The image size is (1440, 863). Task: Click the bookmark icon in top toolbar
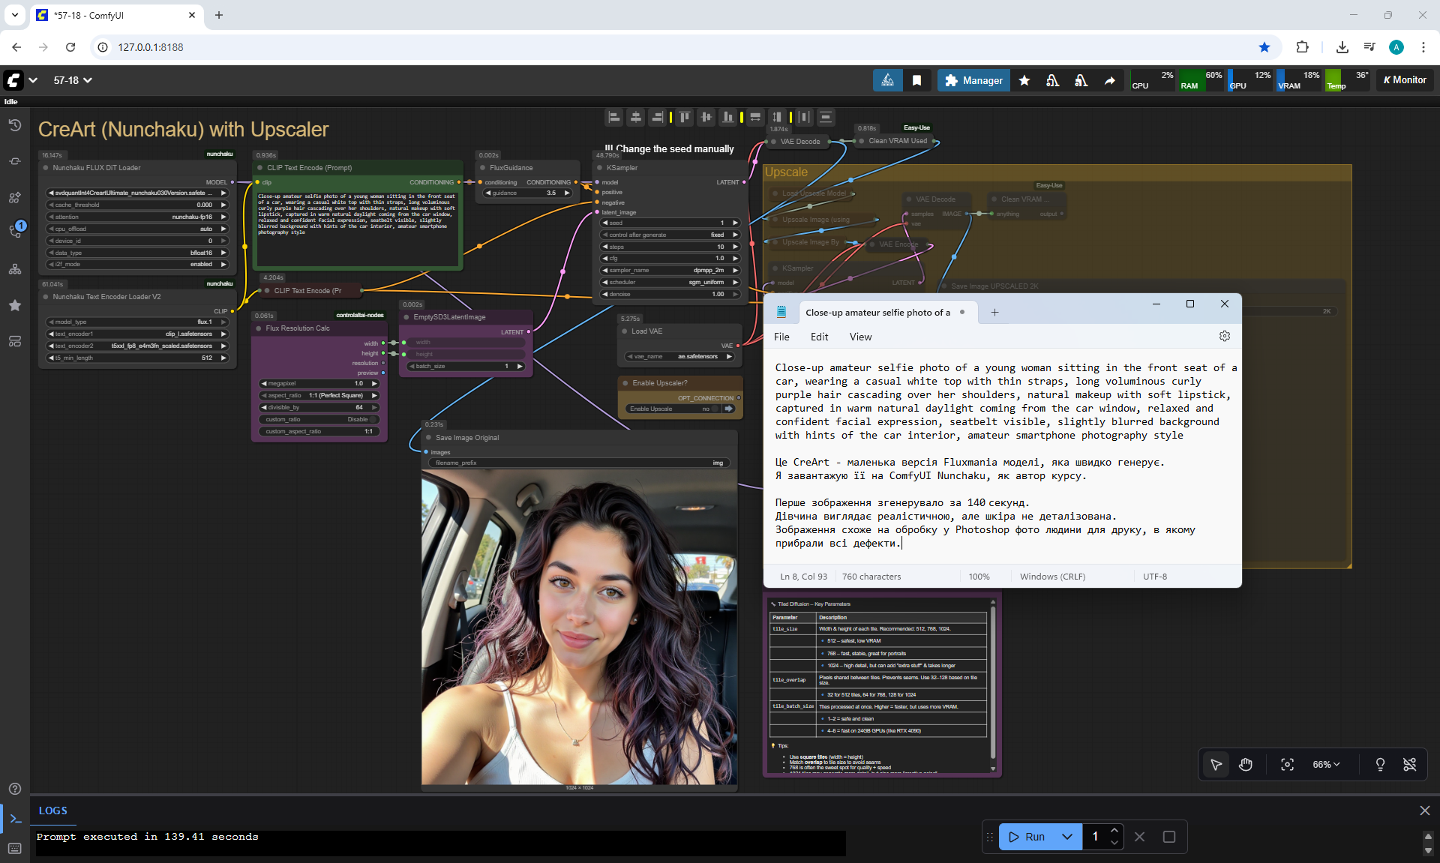pyautogui.click(x=916, y=80)
